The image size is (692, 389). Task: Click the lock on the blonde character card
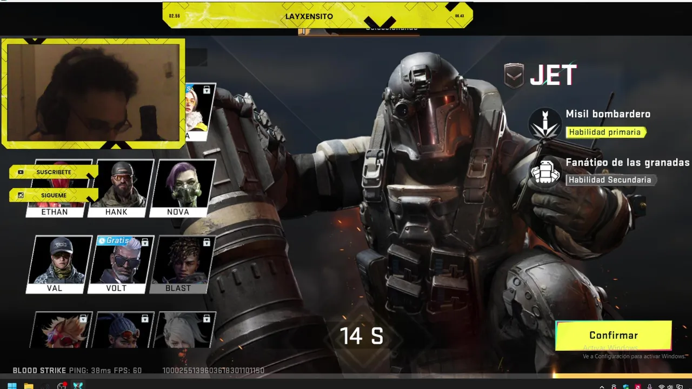207,90
